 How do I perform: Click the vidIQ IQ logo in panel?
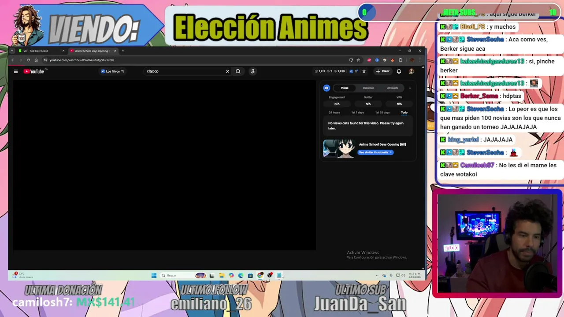click(x=327, y=88)
